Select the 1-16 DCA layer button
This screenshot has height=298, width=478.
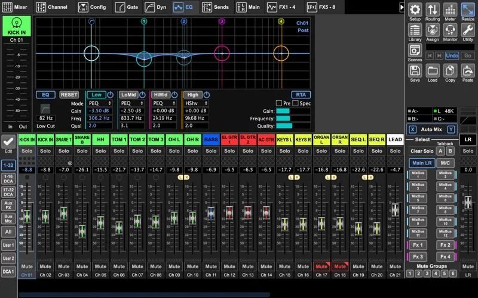click(8, 179)
